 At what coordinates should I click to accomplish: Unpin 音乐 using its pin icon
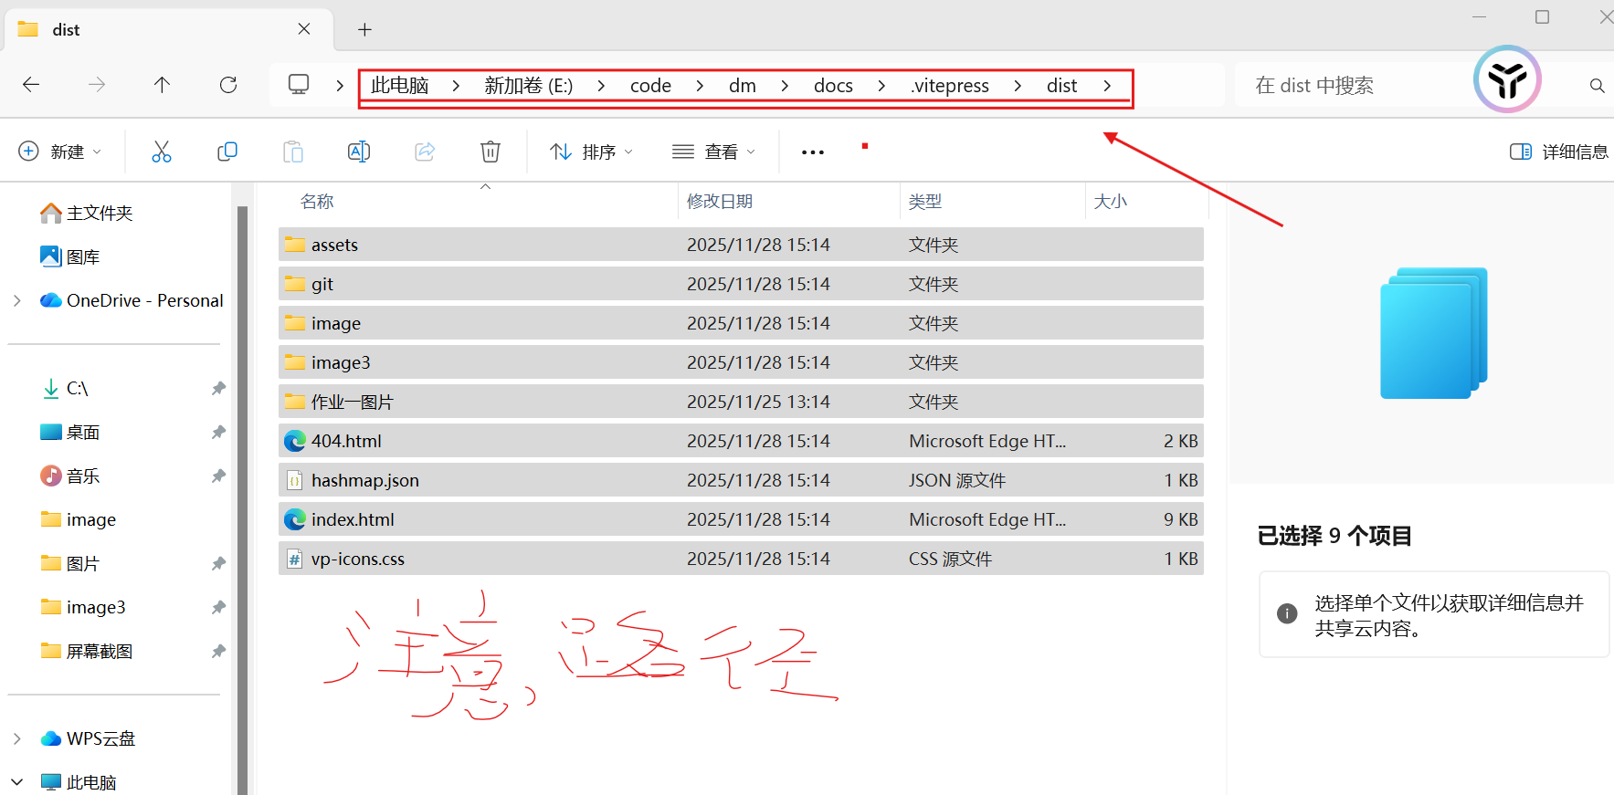[218, 476]
